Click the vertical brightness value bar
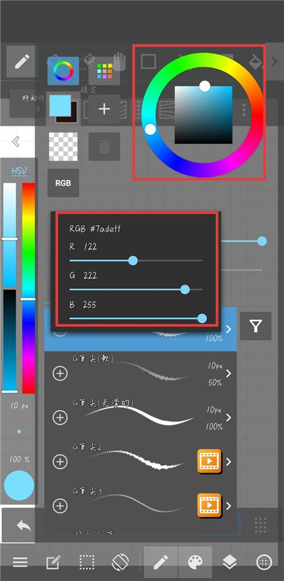Screen dimensions: 284x581 (9, 340)
